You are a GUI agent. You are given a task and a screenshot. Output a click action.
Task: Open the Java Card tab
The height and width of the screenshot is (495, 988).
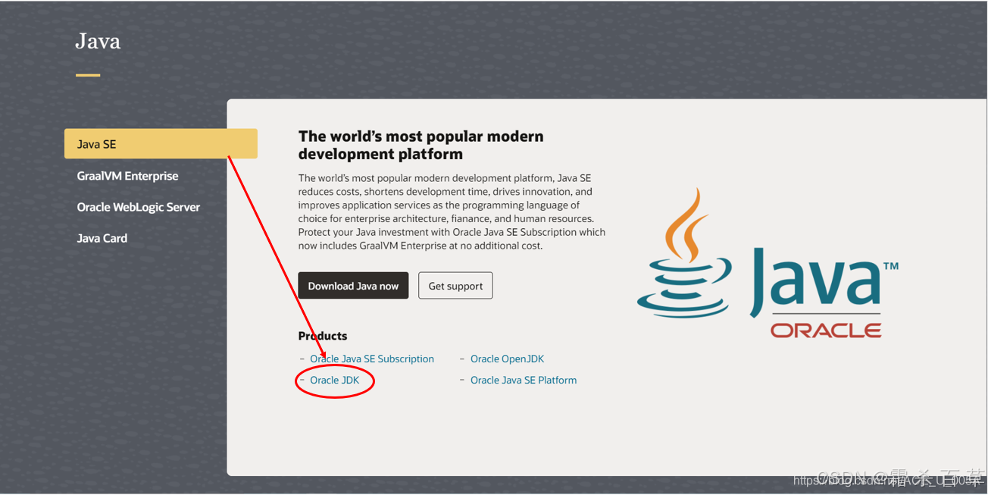[x=102, y=238]
